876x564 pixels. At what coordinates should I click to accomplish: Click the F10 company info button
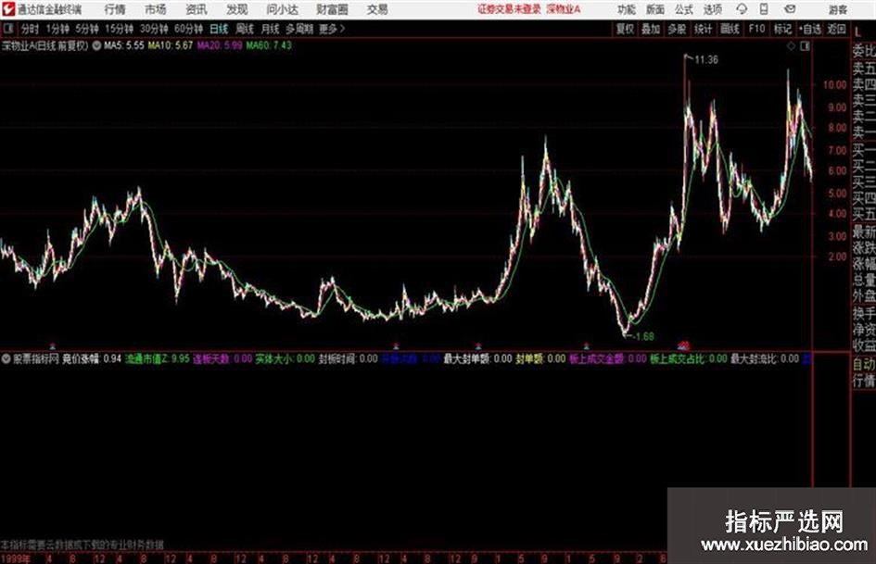(757, 29)
